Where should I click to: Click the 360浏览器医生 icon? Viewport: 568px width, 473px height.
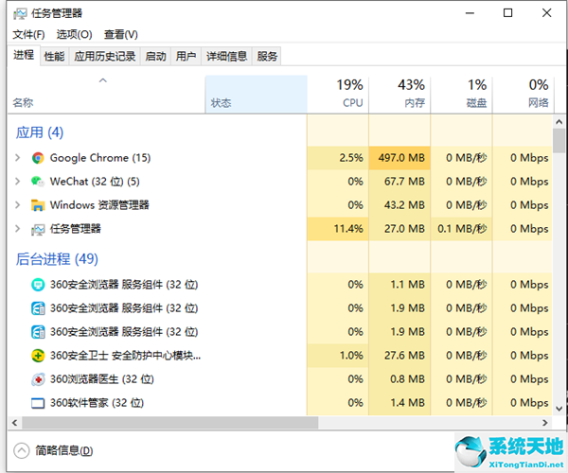(38, 379)
